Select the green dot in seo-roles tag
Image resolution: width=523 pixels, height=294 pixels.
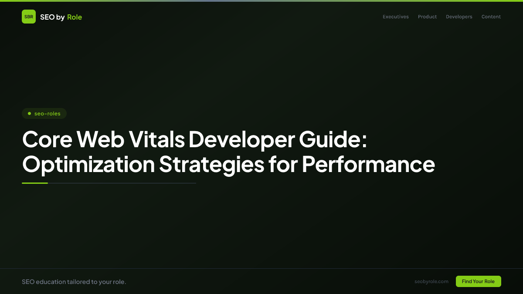coord(29,113)
